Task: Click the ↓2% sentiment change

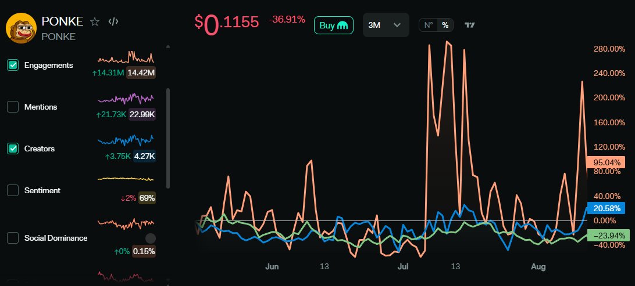Action: point(129,198)
